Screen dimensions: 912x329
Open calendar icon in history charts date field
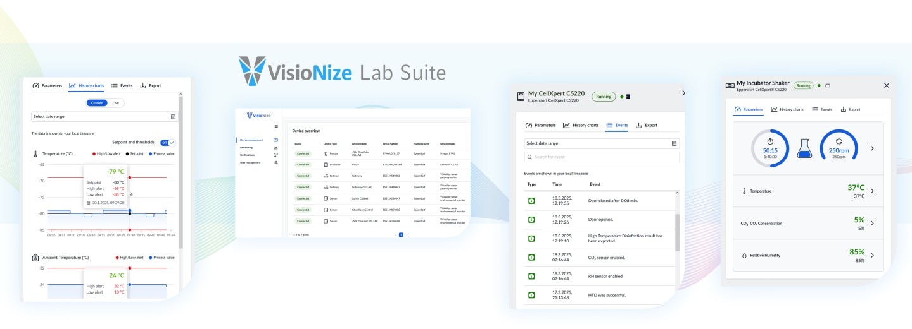point(173,117)
